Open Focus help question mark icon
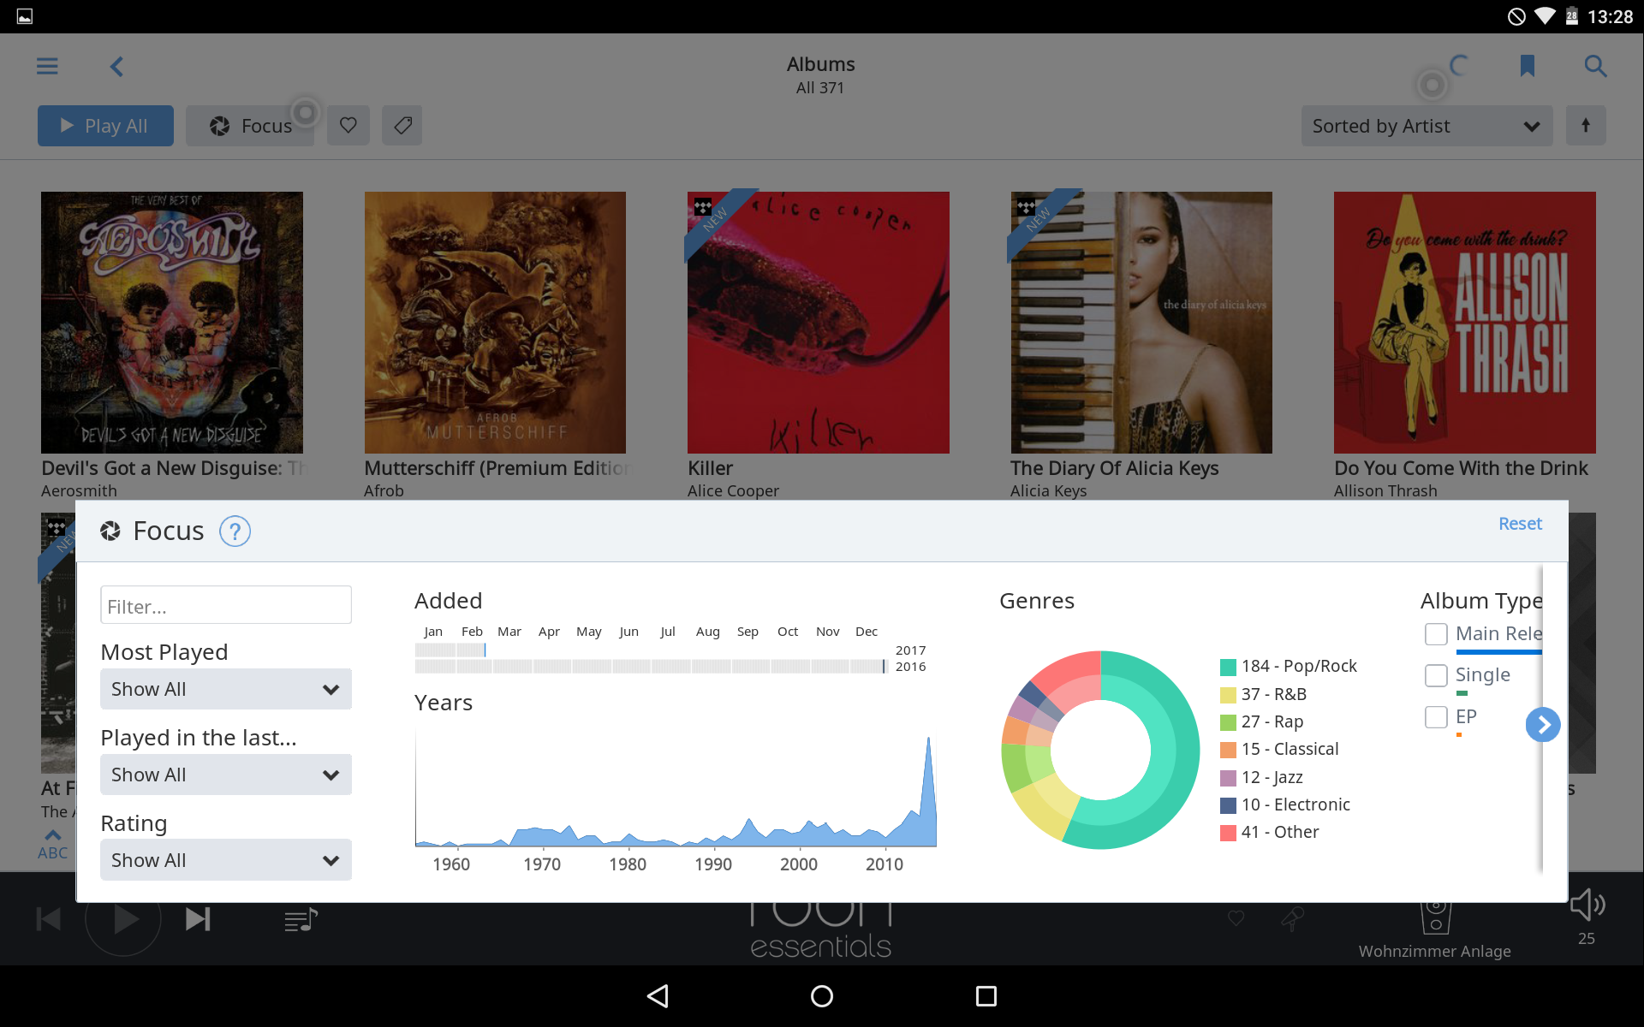This screenshot has width=1644, height=1027. 235,531
